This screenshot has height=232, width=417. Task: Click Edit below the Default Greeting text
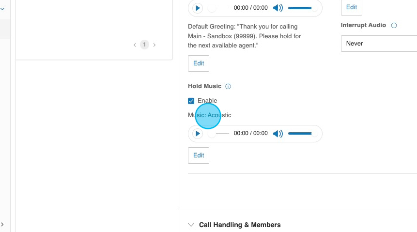coord(199,63)
